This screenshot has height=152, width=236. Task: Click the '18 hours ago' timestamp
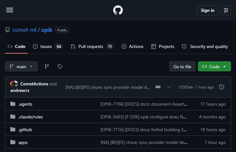(213, 130)
